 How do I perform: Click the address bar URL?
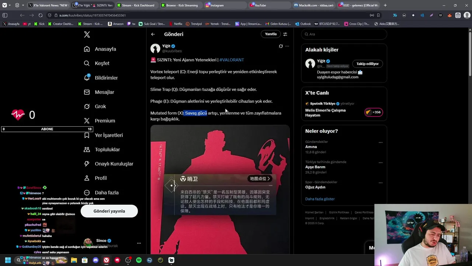pyautogui.click(x=93, y=15)
